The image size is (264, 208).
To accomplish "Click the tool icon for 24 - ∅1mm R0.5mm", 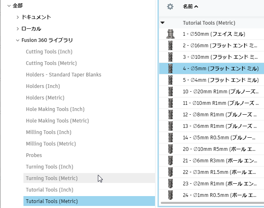I will 170,195.
